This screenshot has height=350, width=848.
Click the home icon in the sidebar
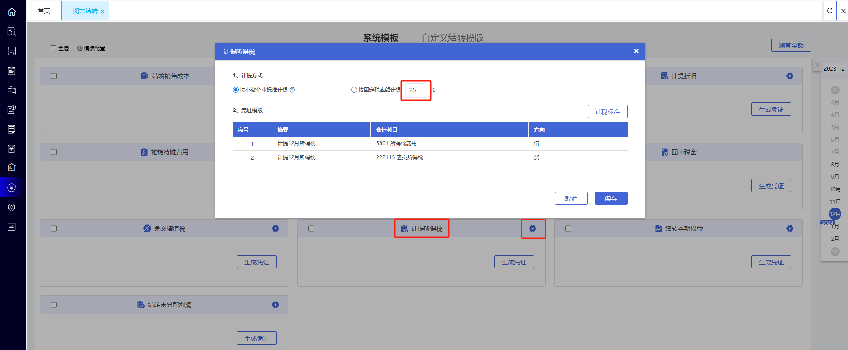tap(12, 12)
